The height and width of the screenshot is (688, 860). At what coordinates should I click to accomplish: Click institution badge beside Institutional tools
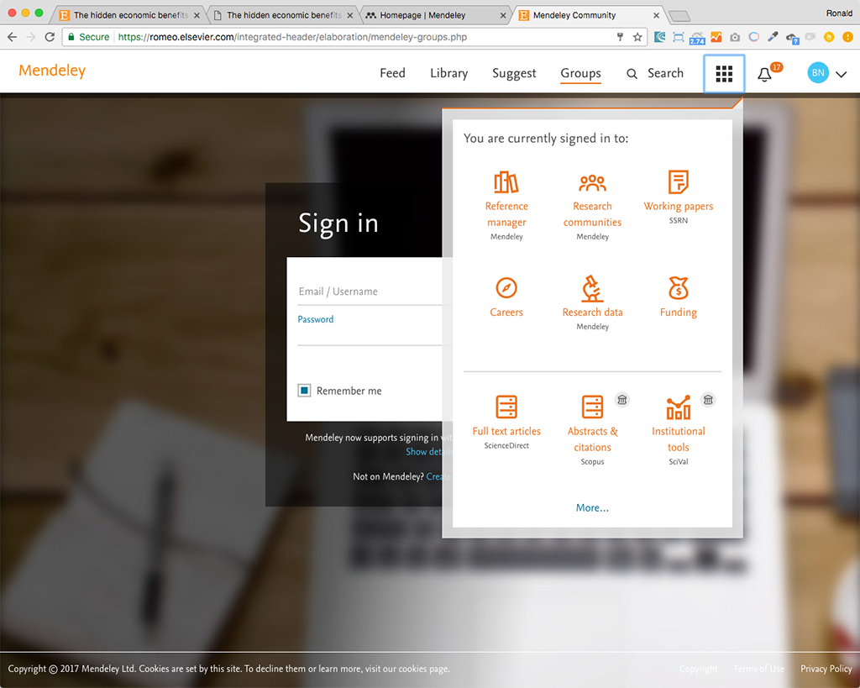click(708, 400)
